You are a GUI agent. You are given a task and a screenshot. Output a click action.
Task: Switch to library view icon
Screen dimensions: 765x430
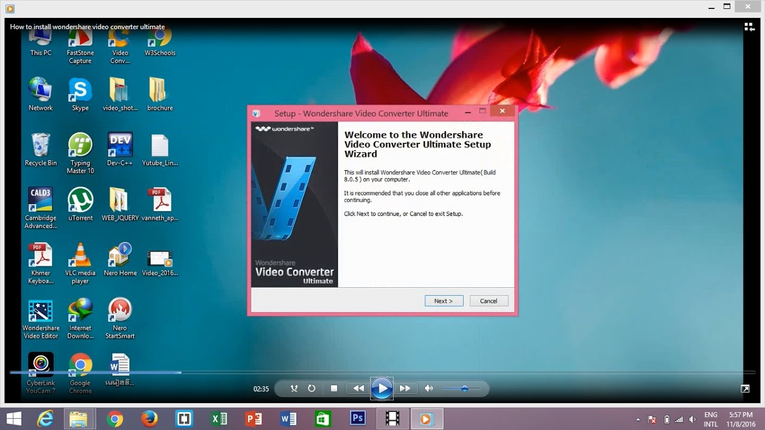[749, 27]
